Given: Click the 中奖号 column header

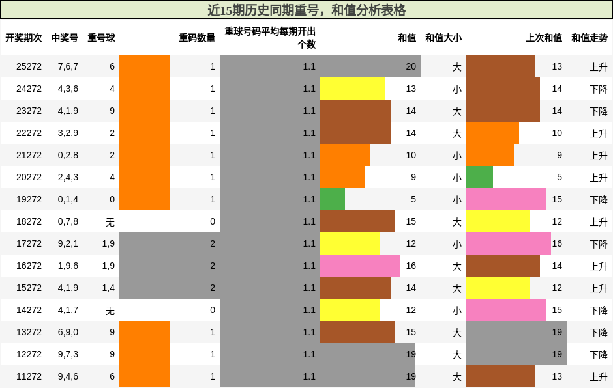Looking at the screenshot, I should coord(65,38).
